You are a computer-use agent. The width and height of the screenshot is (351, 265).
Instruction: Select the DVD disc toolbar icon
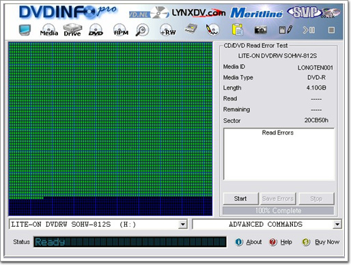click(96, 30)
